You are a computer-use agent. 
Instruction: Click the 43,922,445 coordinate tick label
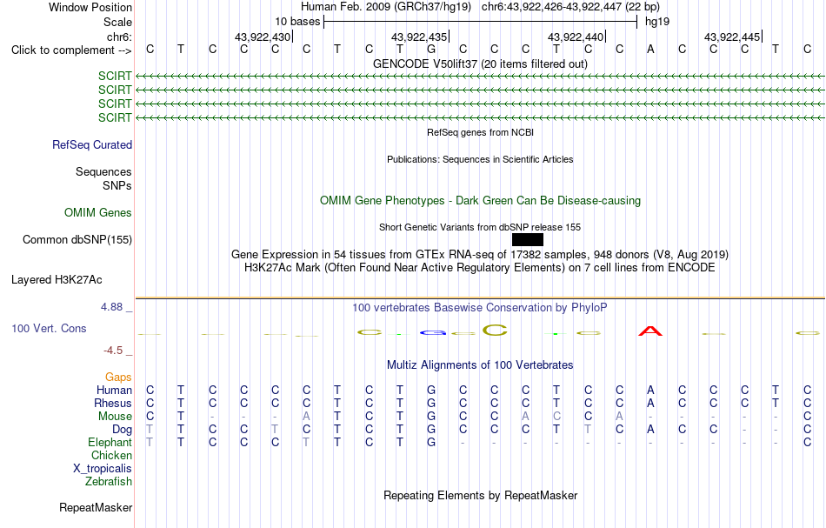tap(732, 37)
